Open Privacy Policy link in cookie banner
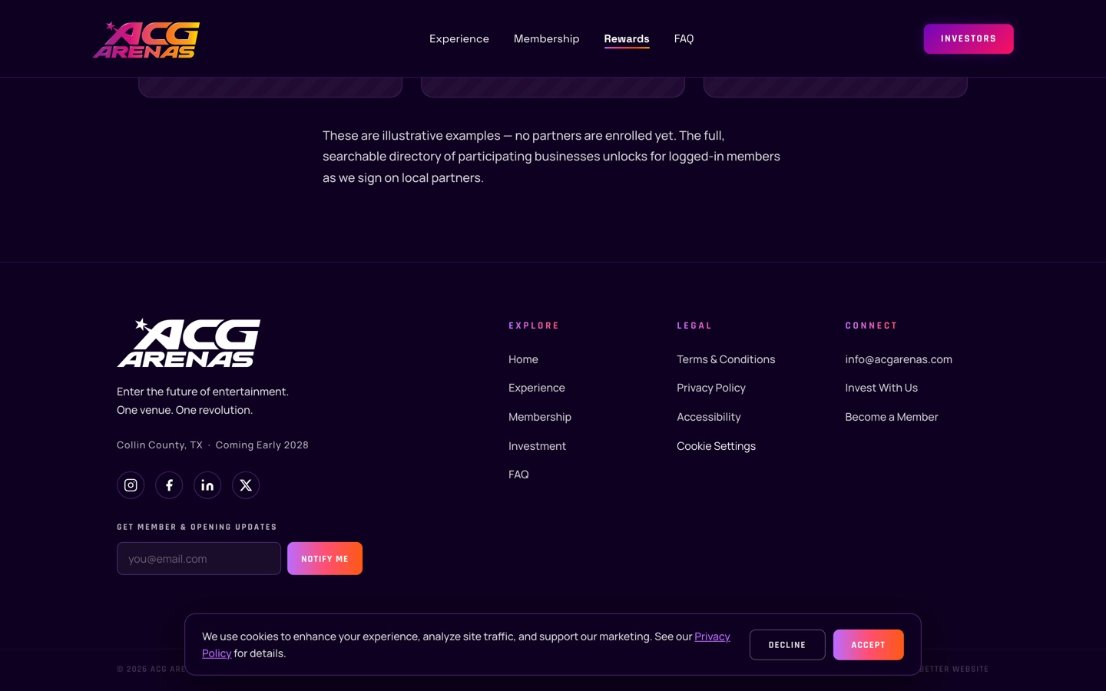Viewport: 1106px width, 691px height. click(712, 636)
